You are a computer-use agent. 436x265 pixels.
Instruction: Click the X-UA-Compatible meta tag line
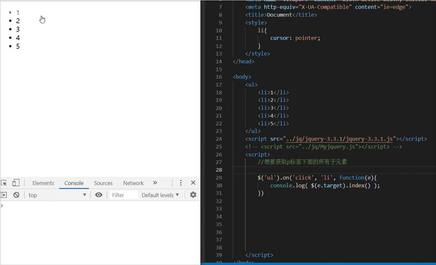(x=329, y=7)
